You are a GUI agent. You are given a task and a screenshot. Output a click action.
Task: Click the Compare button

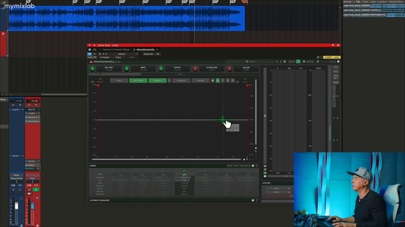click(x=105, y=57)
